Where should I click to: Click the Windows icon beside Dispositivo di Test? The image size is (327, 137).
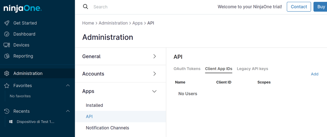[x=11, y=122]
